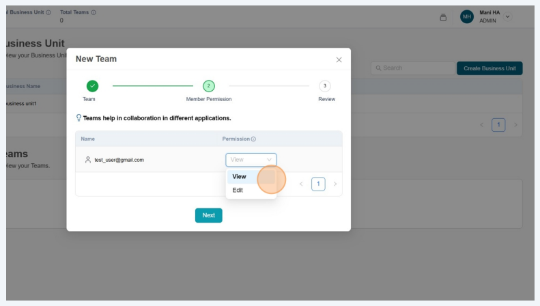Open the Permission dropdown for test_user
540x306 pixels.
251,160
